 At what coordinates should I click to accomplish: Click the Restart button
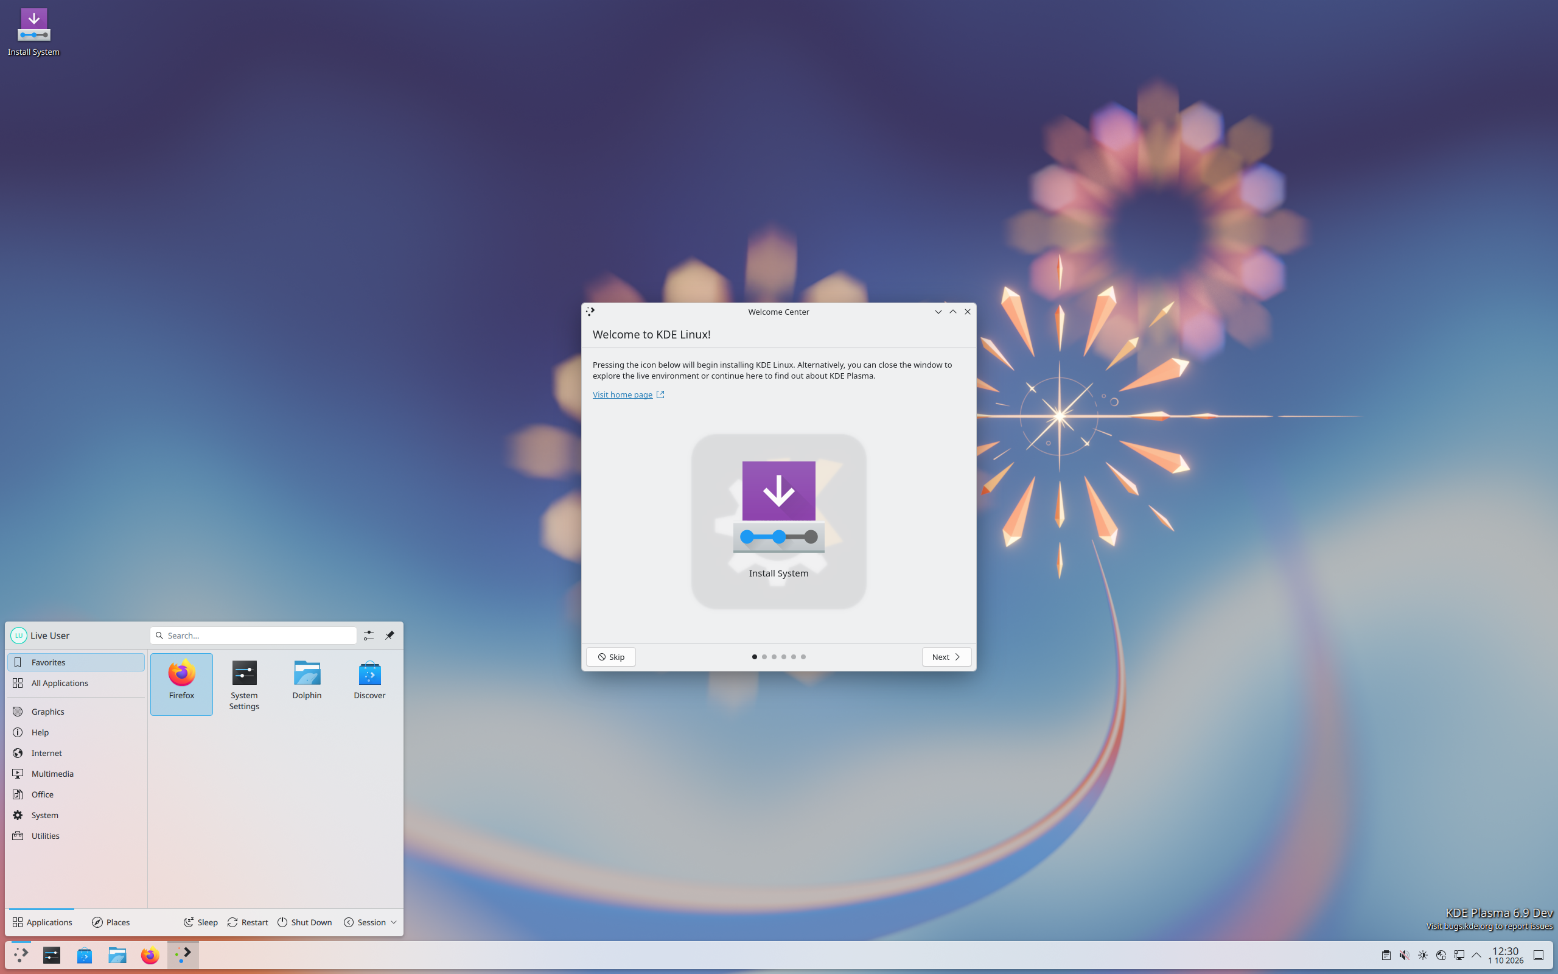[x=248, y=922]
